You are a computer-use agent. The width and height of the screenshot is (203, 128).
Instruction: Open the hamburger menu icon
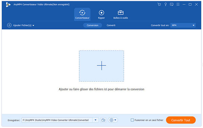click(x=178, y=4)
